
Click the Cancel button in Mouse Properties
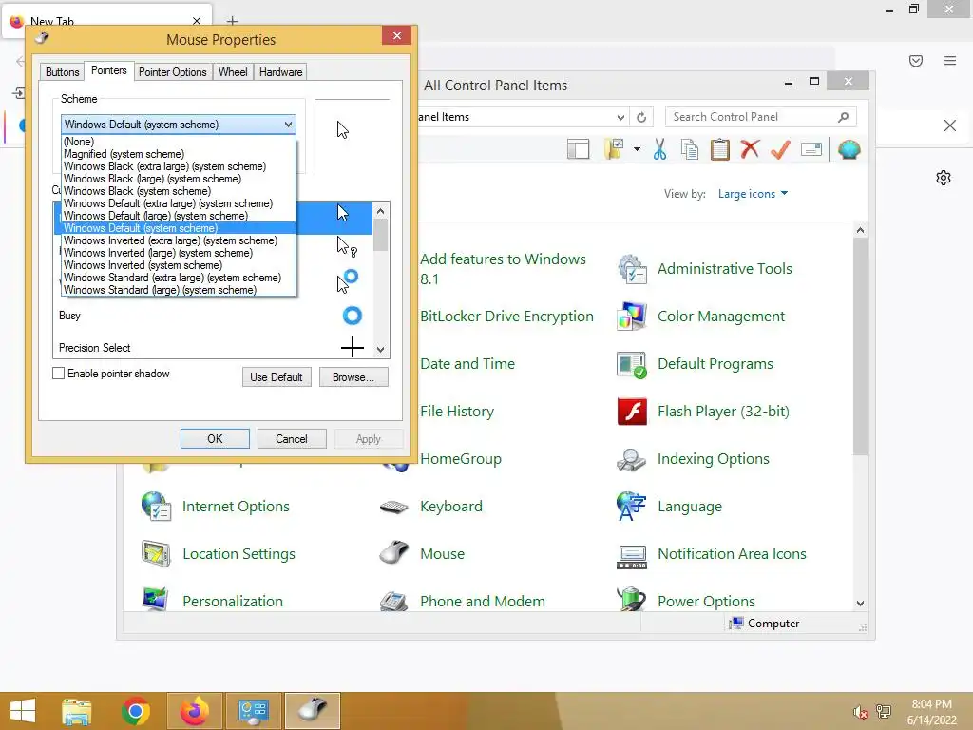coord(291,439)
